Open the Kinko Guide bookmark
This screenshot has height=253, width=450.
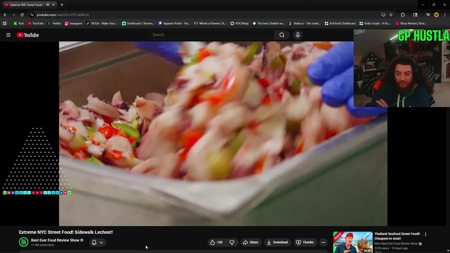coord(375,24)
